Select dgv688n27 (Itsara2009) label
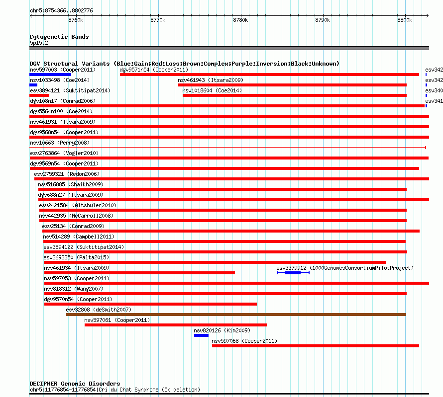443x397 pixels. click(x=71, y=195)
